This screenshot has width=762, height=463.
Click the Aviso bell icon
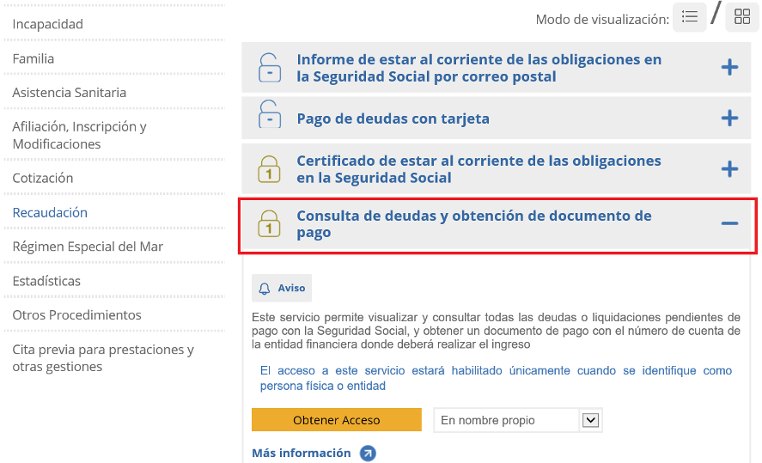click(265, 289)
